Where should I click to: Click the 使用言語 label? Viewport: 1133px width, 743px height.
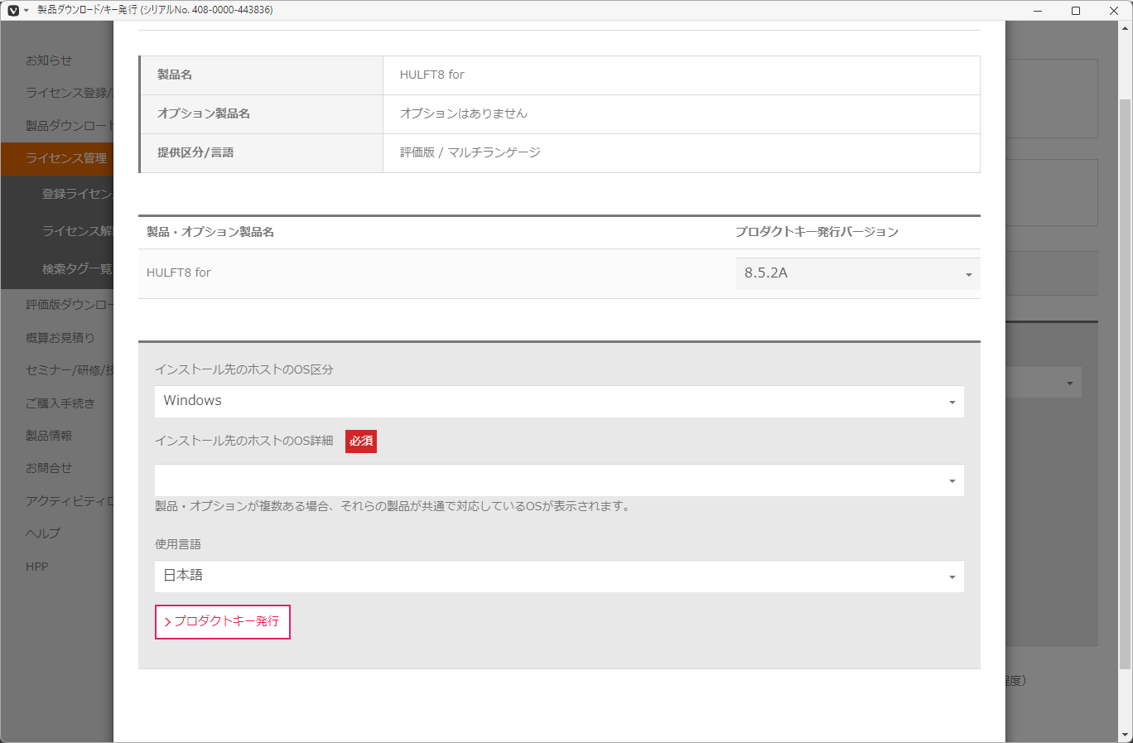(x=178, y=544)
